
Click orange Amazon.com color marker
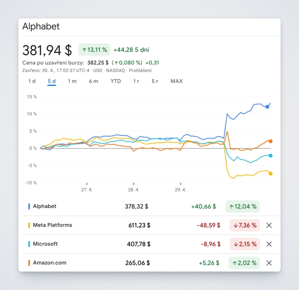pyautogui.click(x=29, y=263)
